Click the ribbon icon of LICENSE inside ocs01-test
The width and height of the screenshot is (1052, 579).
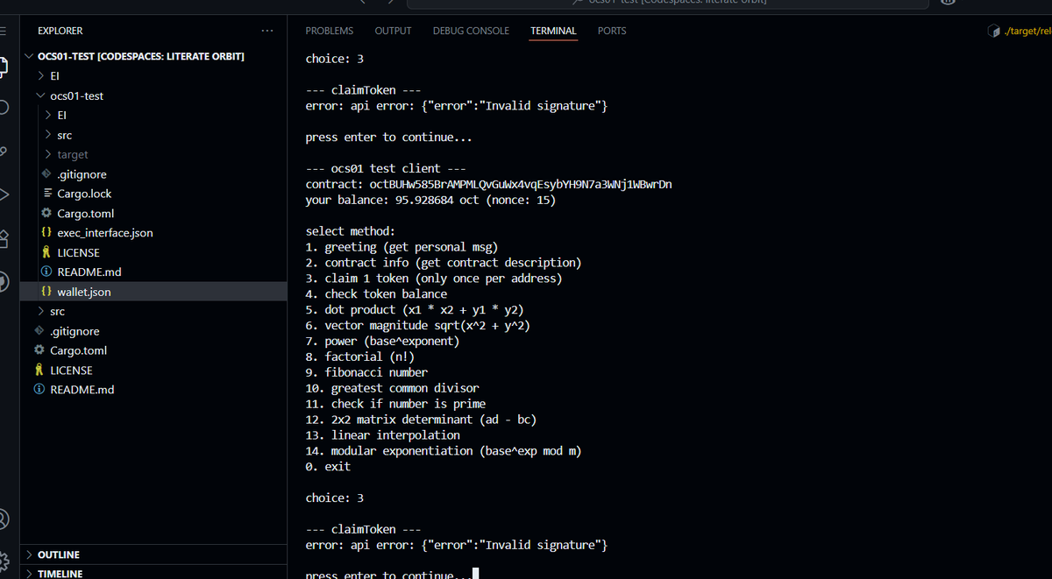tap(46, 252)
